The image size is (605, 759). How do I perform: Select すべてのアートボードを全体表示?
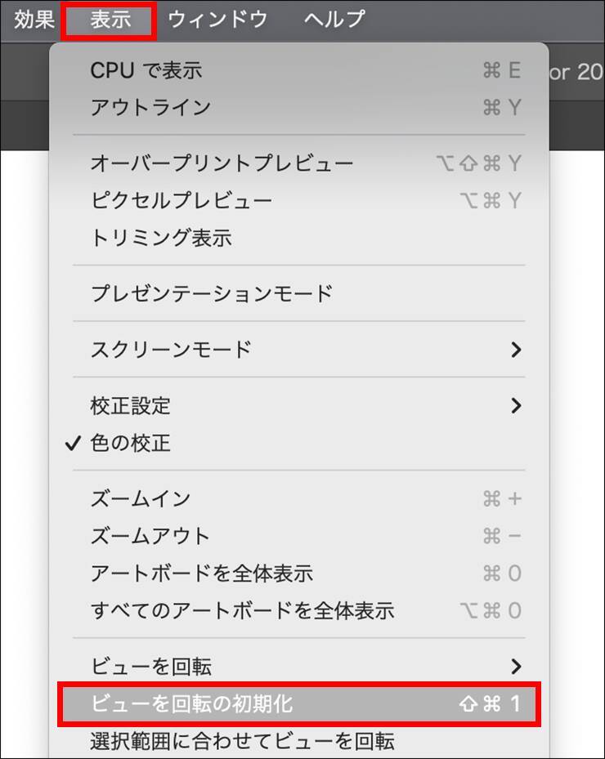point(299,610)
